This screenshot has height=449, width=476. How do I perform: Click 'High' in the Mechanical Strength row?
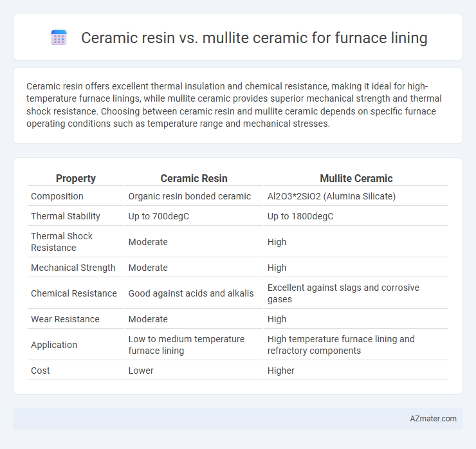[x=277, y=268]
